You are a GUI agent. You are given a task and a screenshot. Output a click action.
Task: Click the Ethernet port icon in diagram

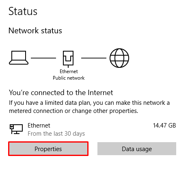click(x=68, y=59)
